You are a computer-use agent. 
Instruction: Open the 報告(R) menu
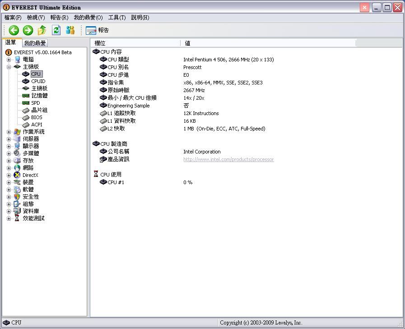click(x=60, y=18)
